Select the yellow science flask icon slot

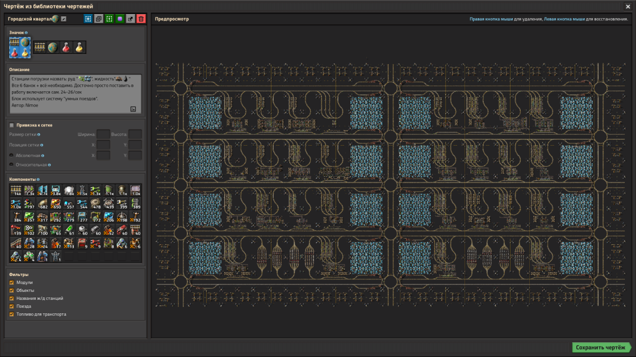point(79,48)
